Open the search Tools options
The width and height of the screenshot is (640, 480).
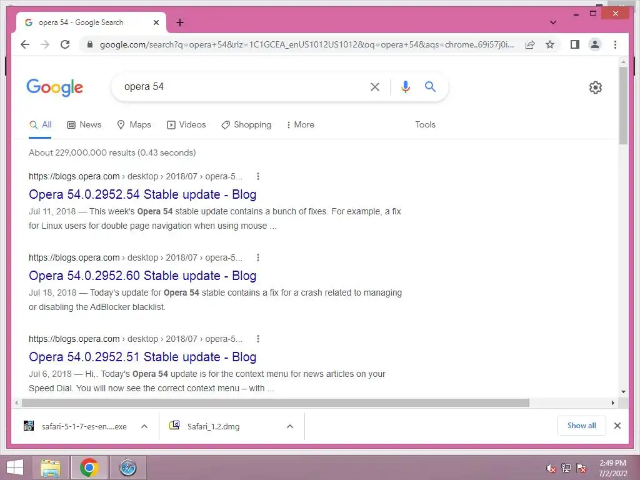point(425,125)
